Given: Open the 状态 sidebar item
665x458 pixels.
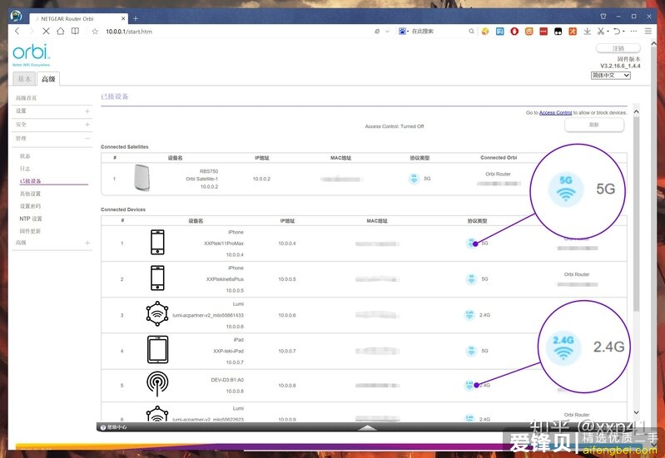Looking at the screenshot, I should (25, 156).
